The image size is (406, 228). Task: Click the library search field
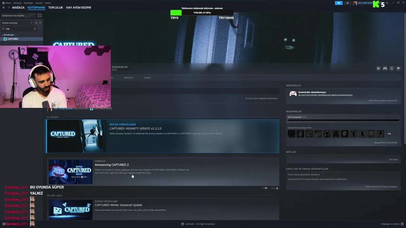19,29
